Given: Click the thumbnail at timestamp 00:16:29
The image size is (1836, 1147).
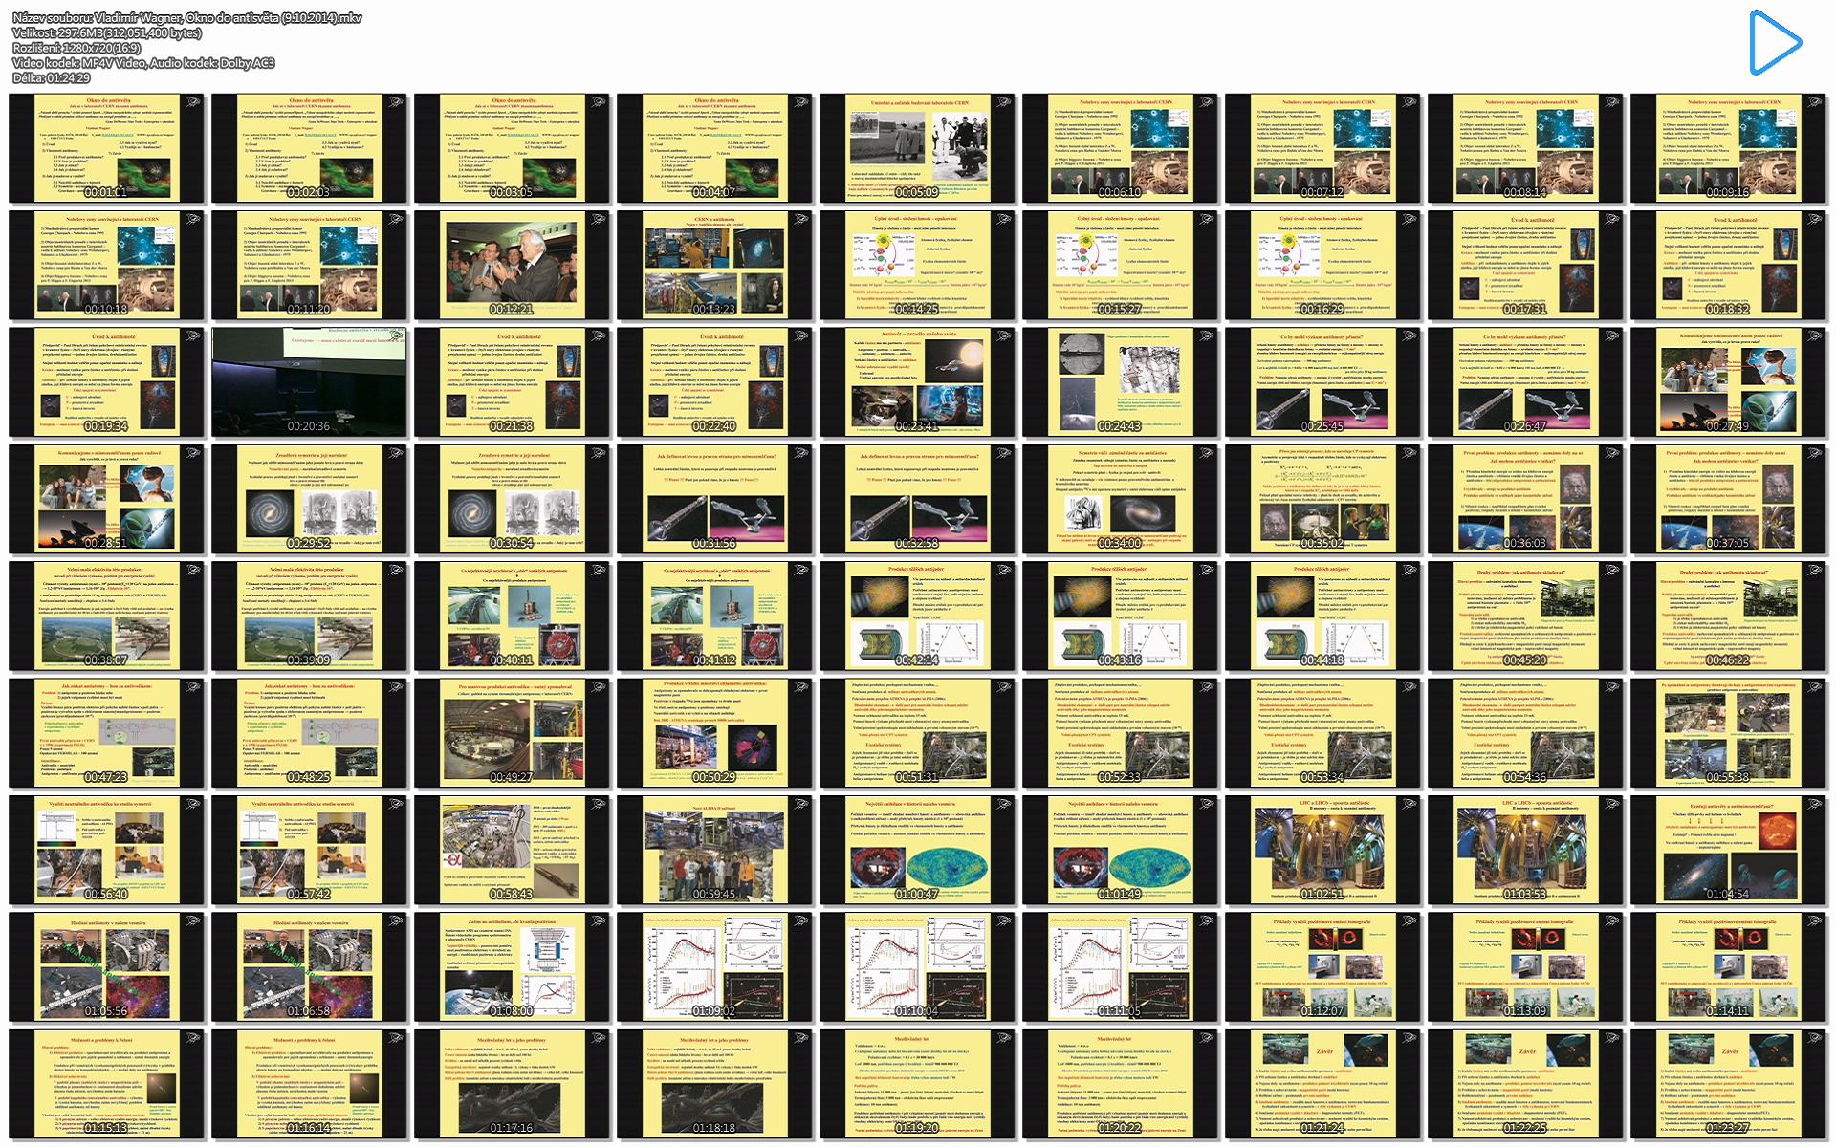Looking at the screenshot, I should pos(1322,265).
